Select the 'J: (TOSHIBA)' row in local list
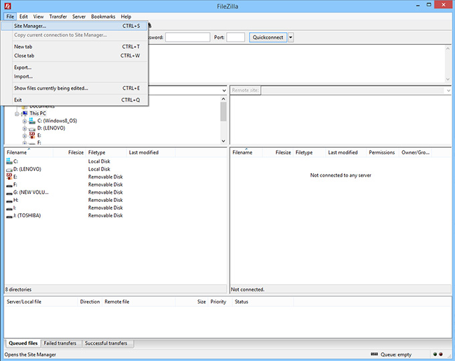Screen dimensions: 455x361 pyautogui.click(x=116, y=216)
